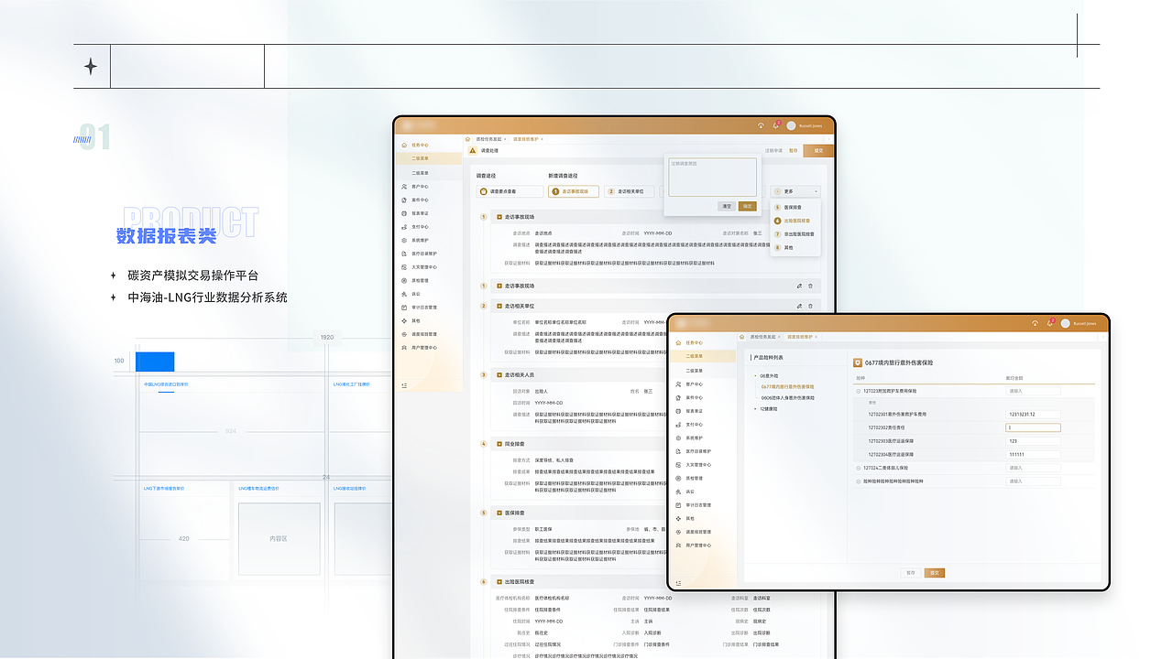Image resolution: width=1173 pixels, height=659 pixels.
Task: Choose 出险医院核查 from the 更多 dropdown list
Action: [x=795, y=221]
